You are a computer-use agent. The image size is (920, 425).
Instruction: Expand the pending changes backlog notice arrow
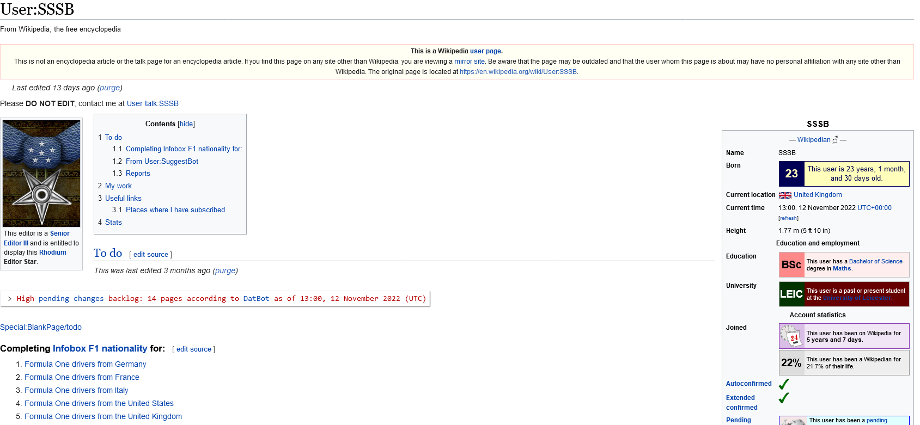10,299
